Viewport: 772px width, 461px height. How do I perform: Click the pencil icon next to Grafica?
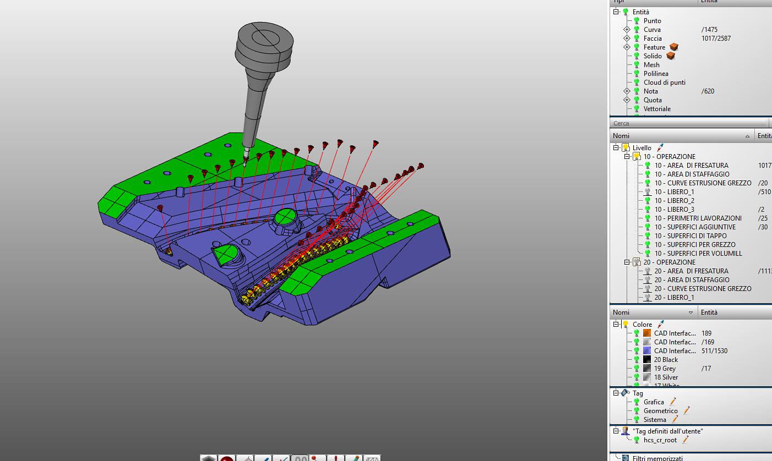[673, 402]
